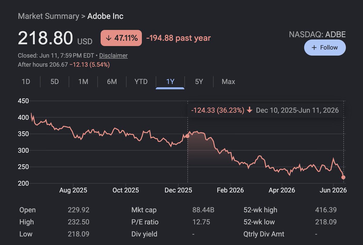The height and width of the screenshot is (245, 363).
Task: Click the NASDAQ: ADBE ticker label
Action: (x=317, y=34)
